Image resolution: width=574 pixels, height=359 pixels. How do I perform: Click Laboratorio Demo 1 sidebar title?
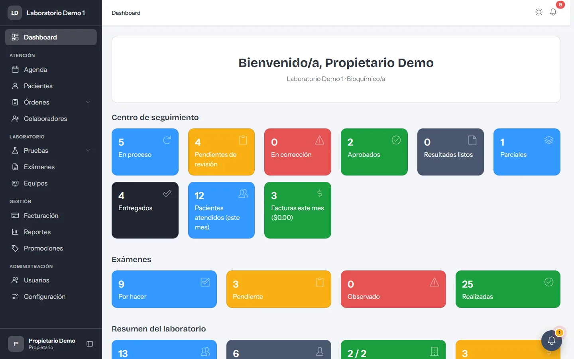[56, 13]
